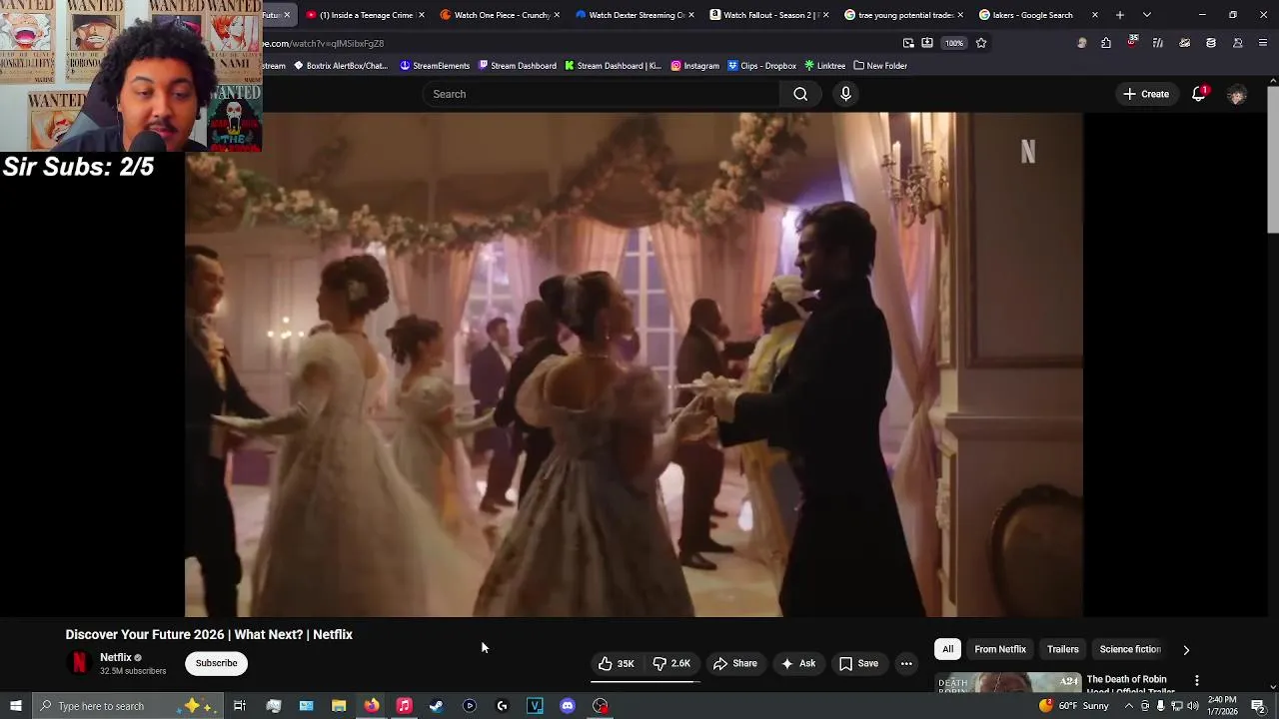Select the Trailers filter chip
1279x719 pixels.
tap(1062, 649)
